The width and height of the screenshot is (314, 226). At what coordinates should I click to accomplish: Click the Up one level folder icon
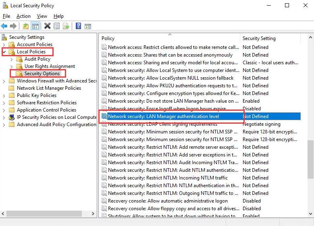point(26,26)
